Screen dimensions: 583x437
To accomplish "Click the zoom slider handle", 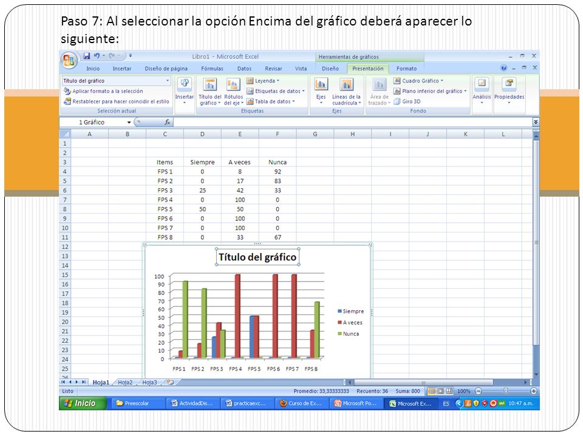I will (x=506, y=391).
